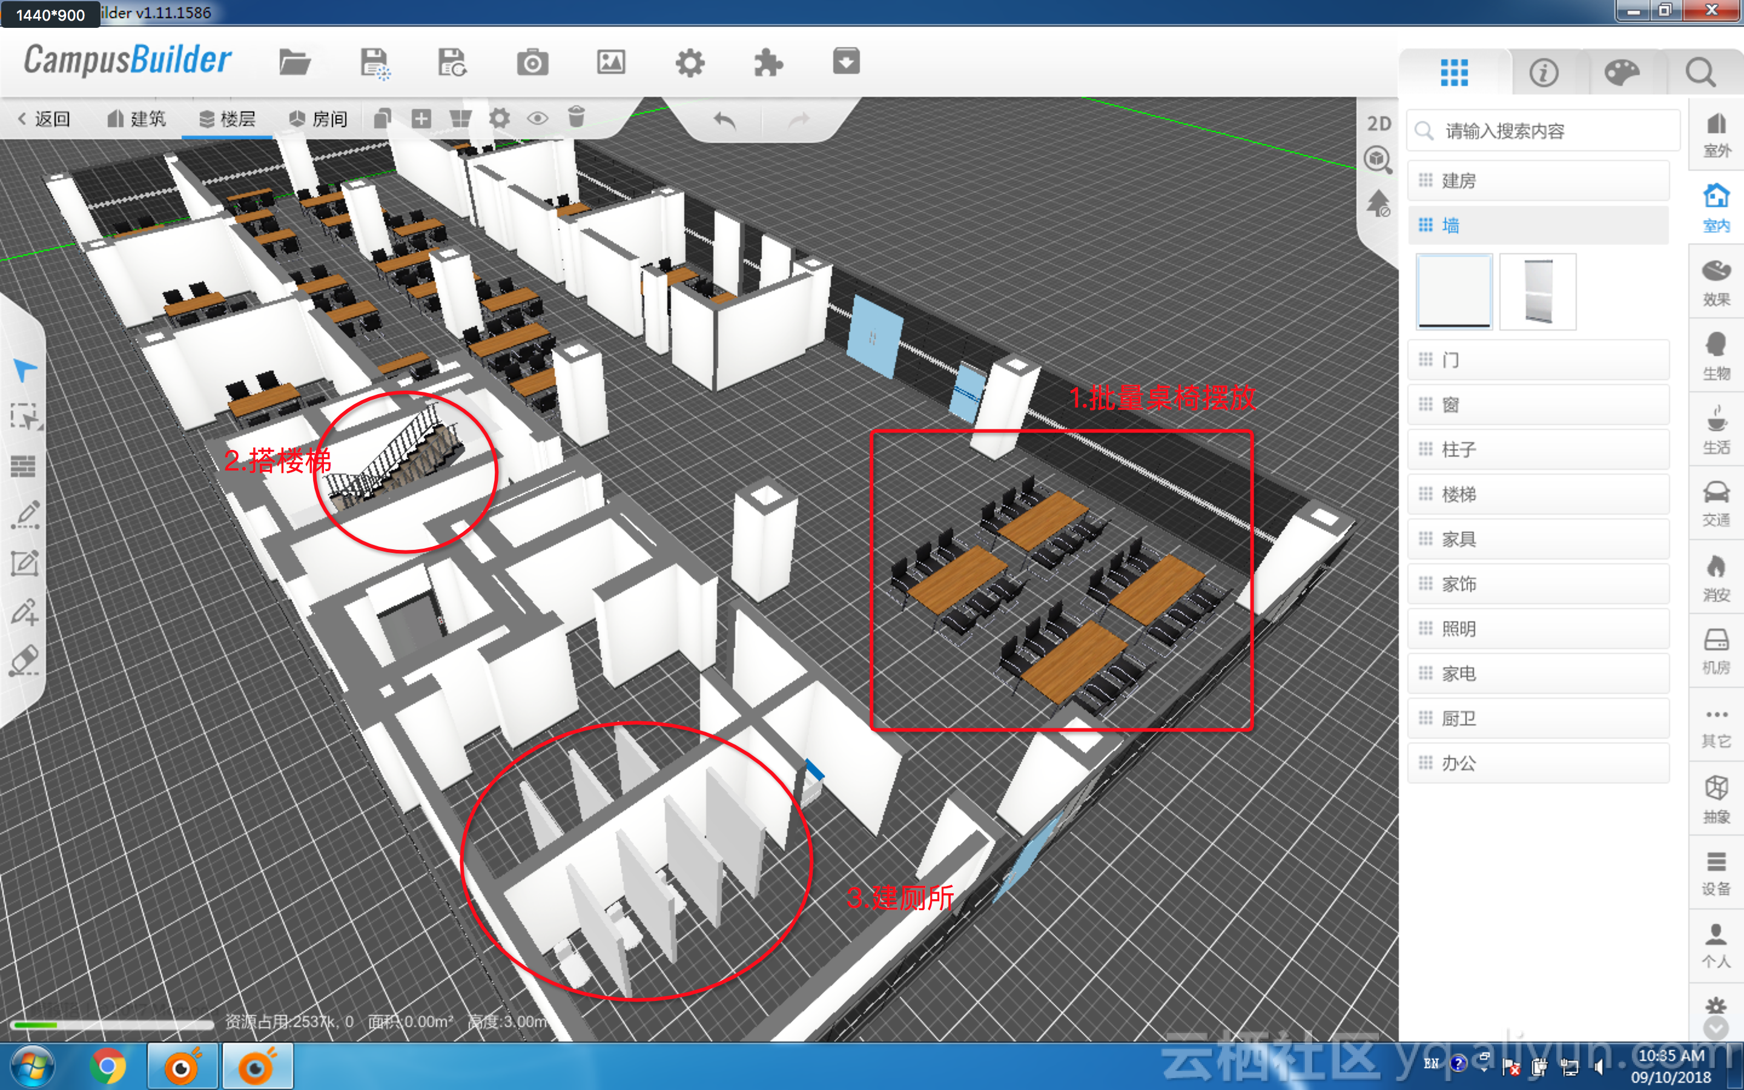The height and width of the screenshot is (1090, 1744).
Task: Open project folder icon in top toolbar
Action: click(295, 63)
